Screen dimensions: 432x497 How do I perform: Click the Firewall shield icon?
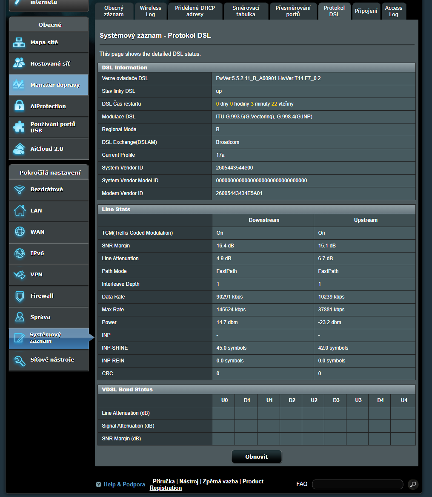coord(20,296)
